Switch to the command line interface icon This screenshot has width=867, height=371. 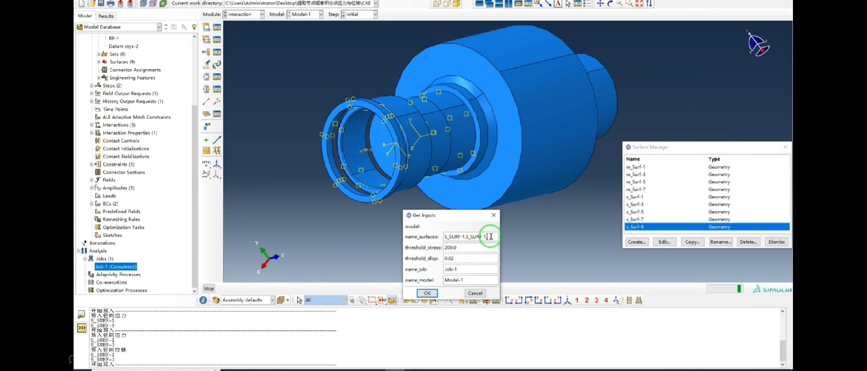pyautogui.click(x=81, y=328)
